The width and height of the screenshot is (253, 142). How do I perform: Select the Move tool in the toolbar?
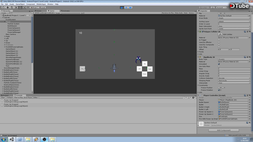pos(8,7)
